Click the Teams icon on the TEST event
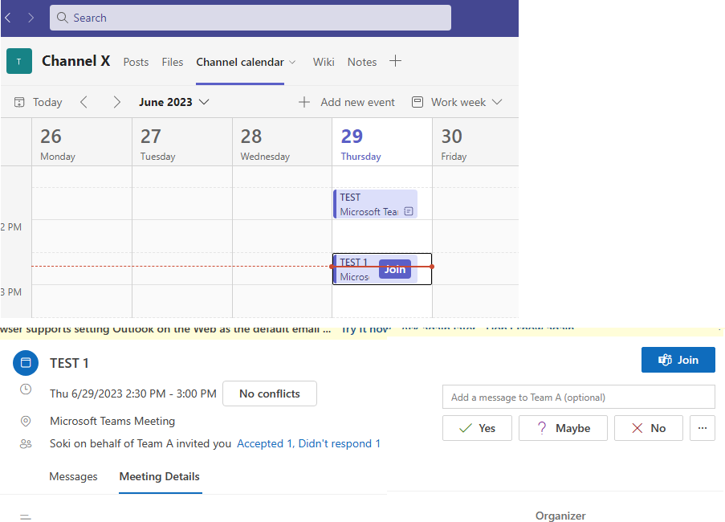This screenshot has height=522, width=725. [x=409, y=212]
